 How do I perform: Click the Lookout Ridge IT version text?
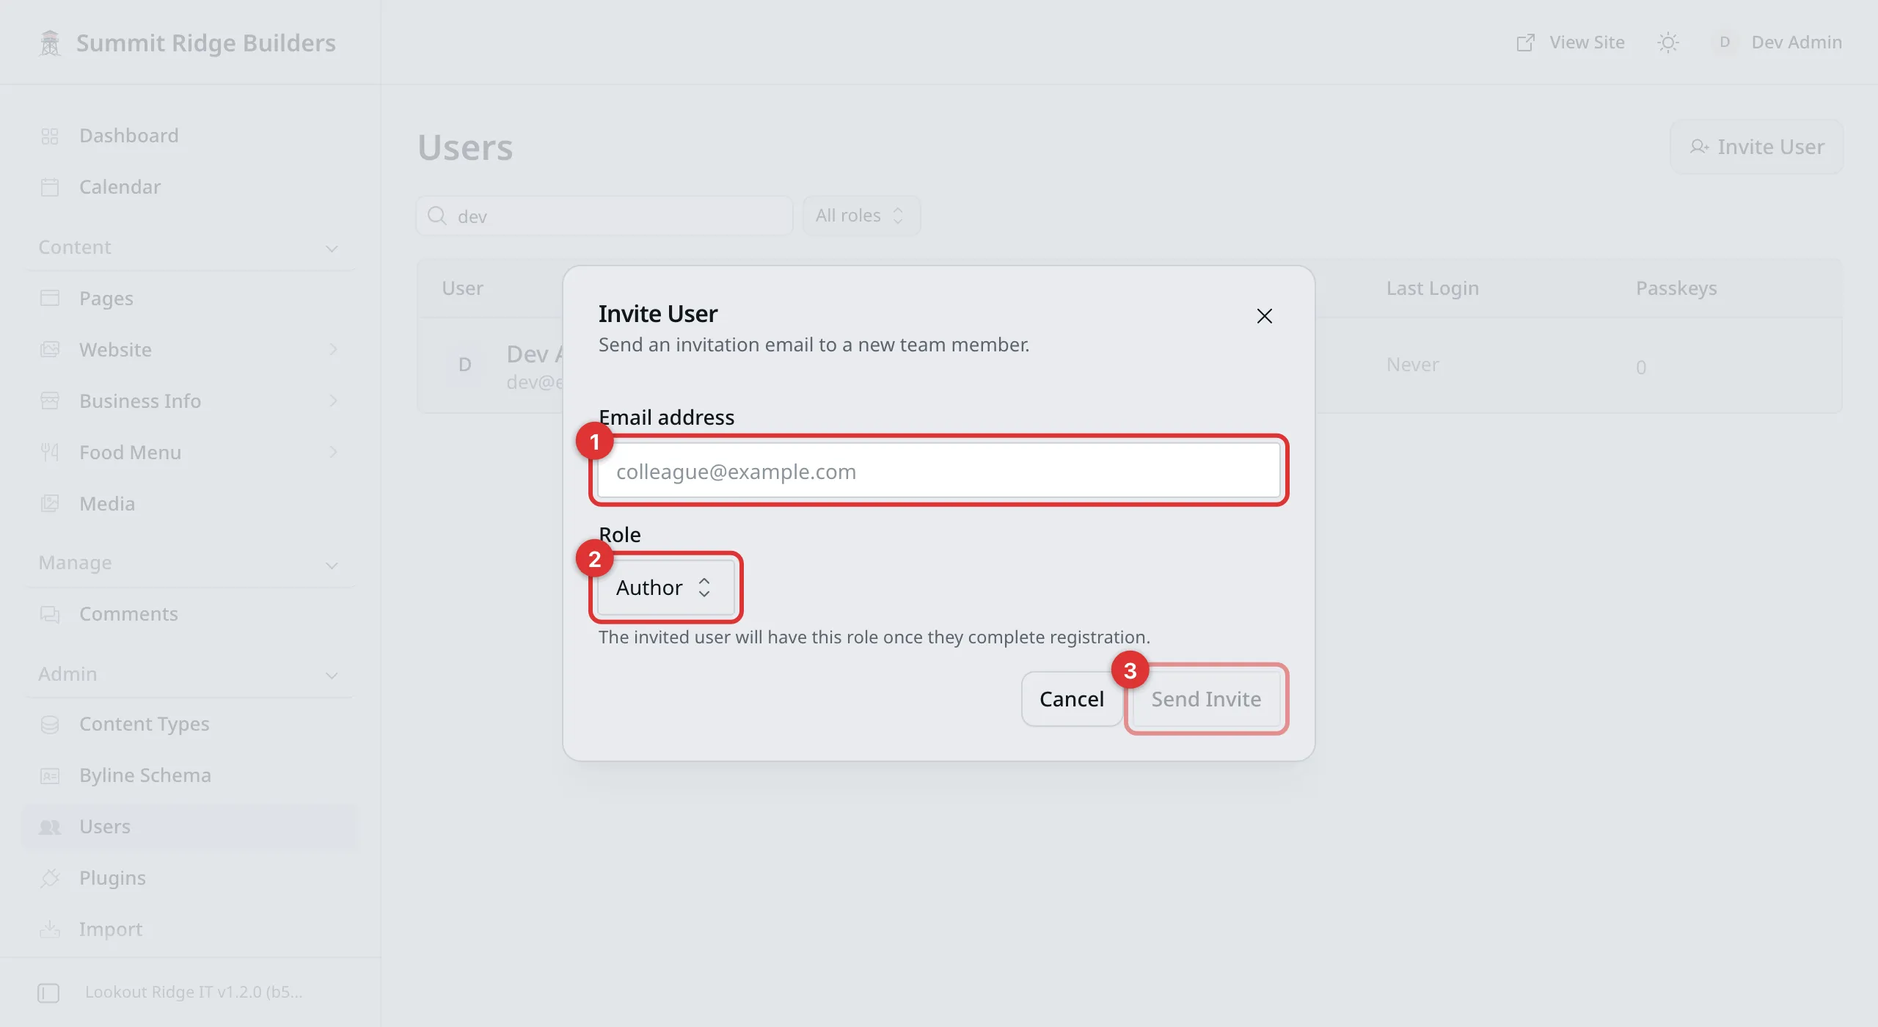point(194,993)
